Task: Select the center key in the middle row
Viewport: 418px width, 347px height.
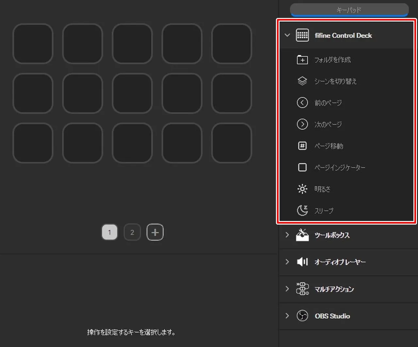Action: (x=132, y=93)
